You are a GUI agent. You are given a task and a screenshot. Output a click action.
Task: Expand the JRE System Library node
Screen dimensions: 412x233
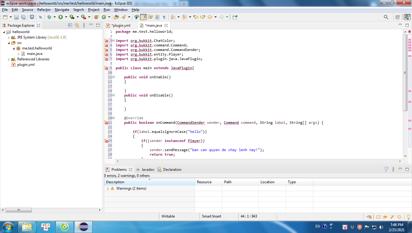pyautogui.click(x=9, y=38)
